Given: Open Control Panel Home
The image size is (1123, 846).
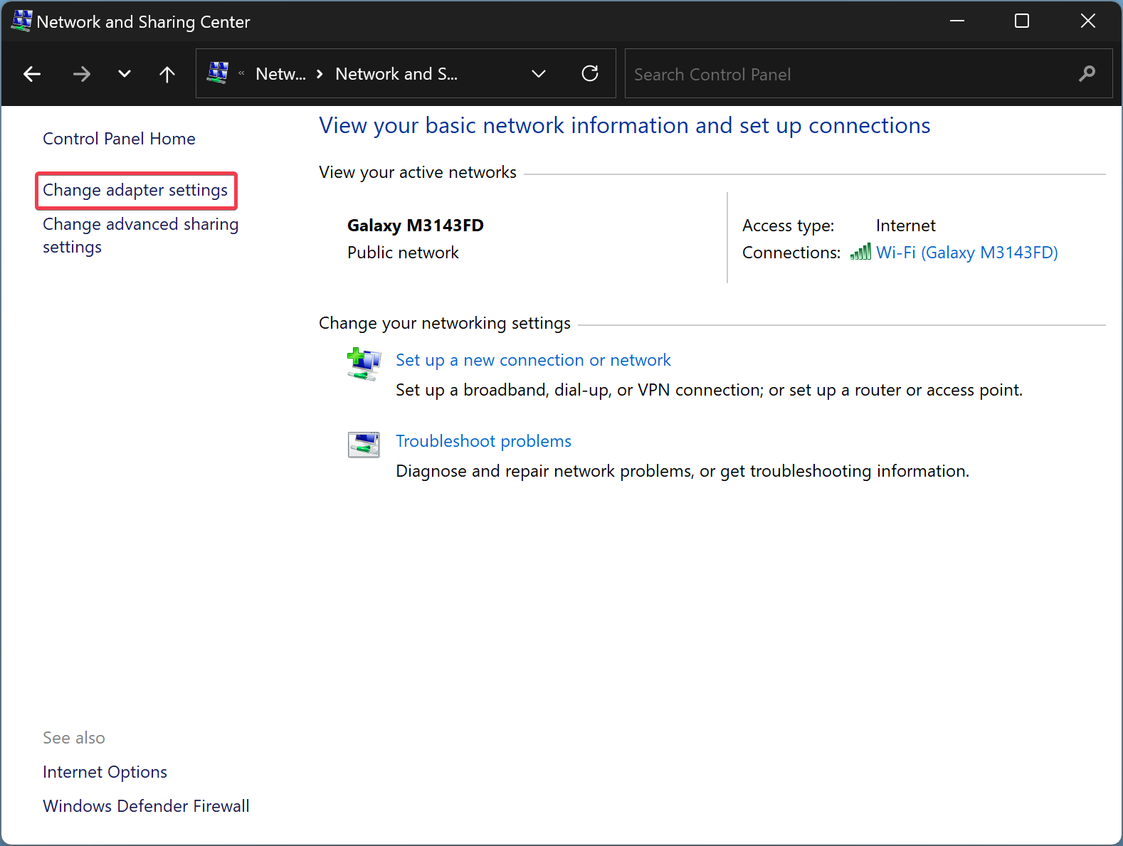Looking at the screenshot, I should [x=119, y=139].
